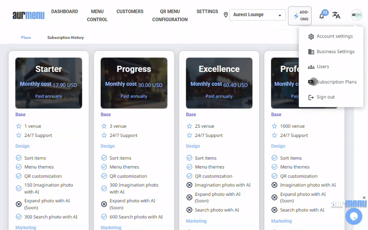Go to the Dashboard link
This screenshot has width=368, height=230.
64,12
